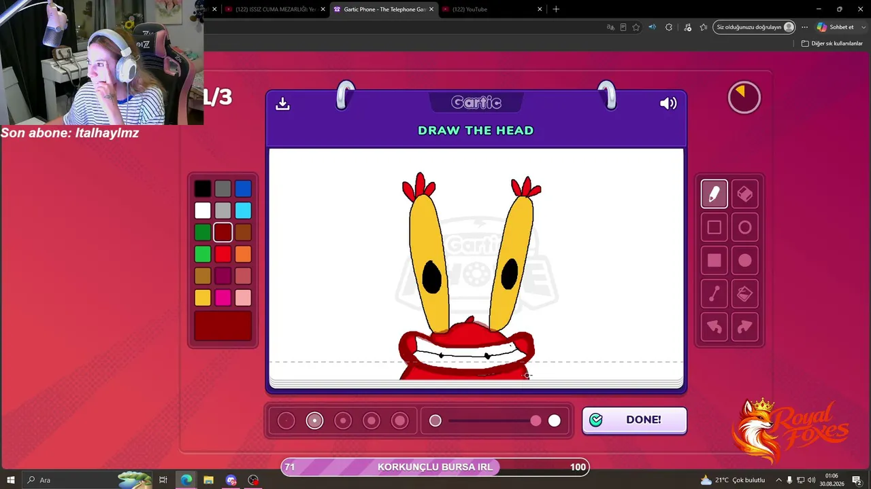Pick the dark blue color swatch
This screenshot has height=489, width=871.
tap(243, 189)
